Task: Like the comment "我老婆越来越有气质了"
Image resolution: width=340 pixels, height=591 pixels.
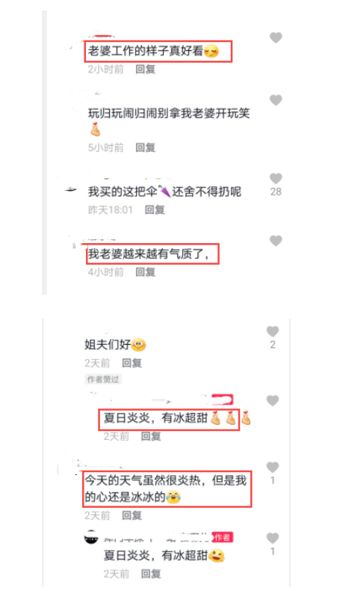Action: tap(276, 240)
